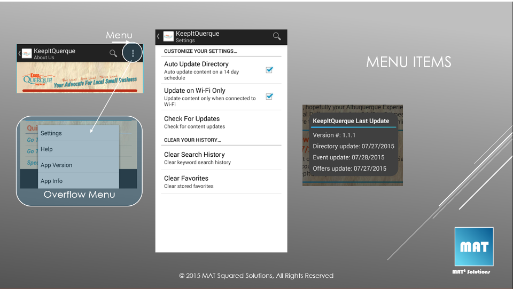Click the 'CUSTOMIZE YOUR SETTINGS...' section header
513x289 pixels.
coord(200,51)
